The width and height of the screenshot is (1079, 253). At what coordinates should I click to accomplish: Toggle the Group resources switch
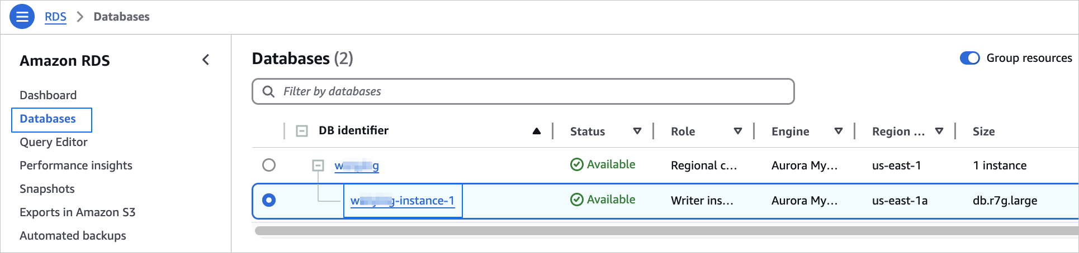tap(969, 58)
